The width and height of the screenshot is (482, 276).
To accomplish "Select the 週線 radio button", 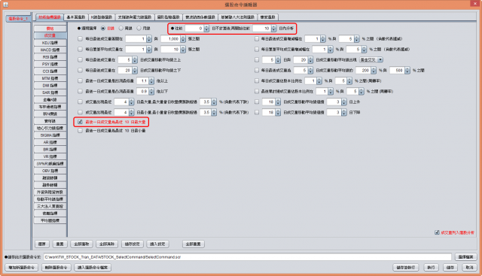I will tap(121, 29).
